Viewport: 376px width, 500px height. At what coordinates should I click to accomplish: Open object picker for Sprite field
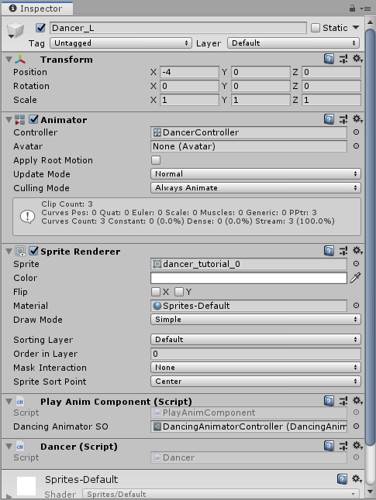coord(356,264)
